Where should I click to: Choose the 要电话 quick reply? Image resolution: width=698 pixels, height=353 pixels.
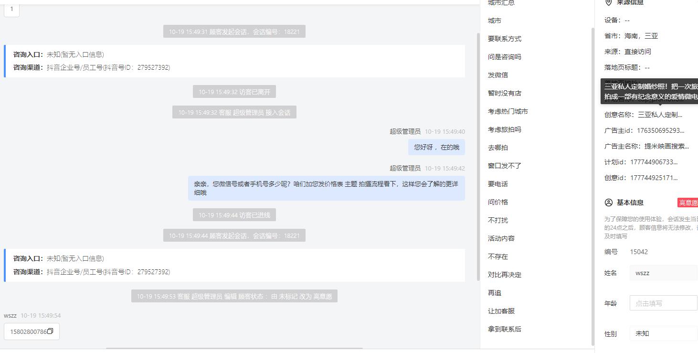(x=498, y=184)
